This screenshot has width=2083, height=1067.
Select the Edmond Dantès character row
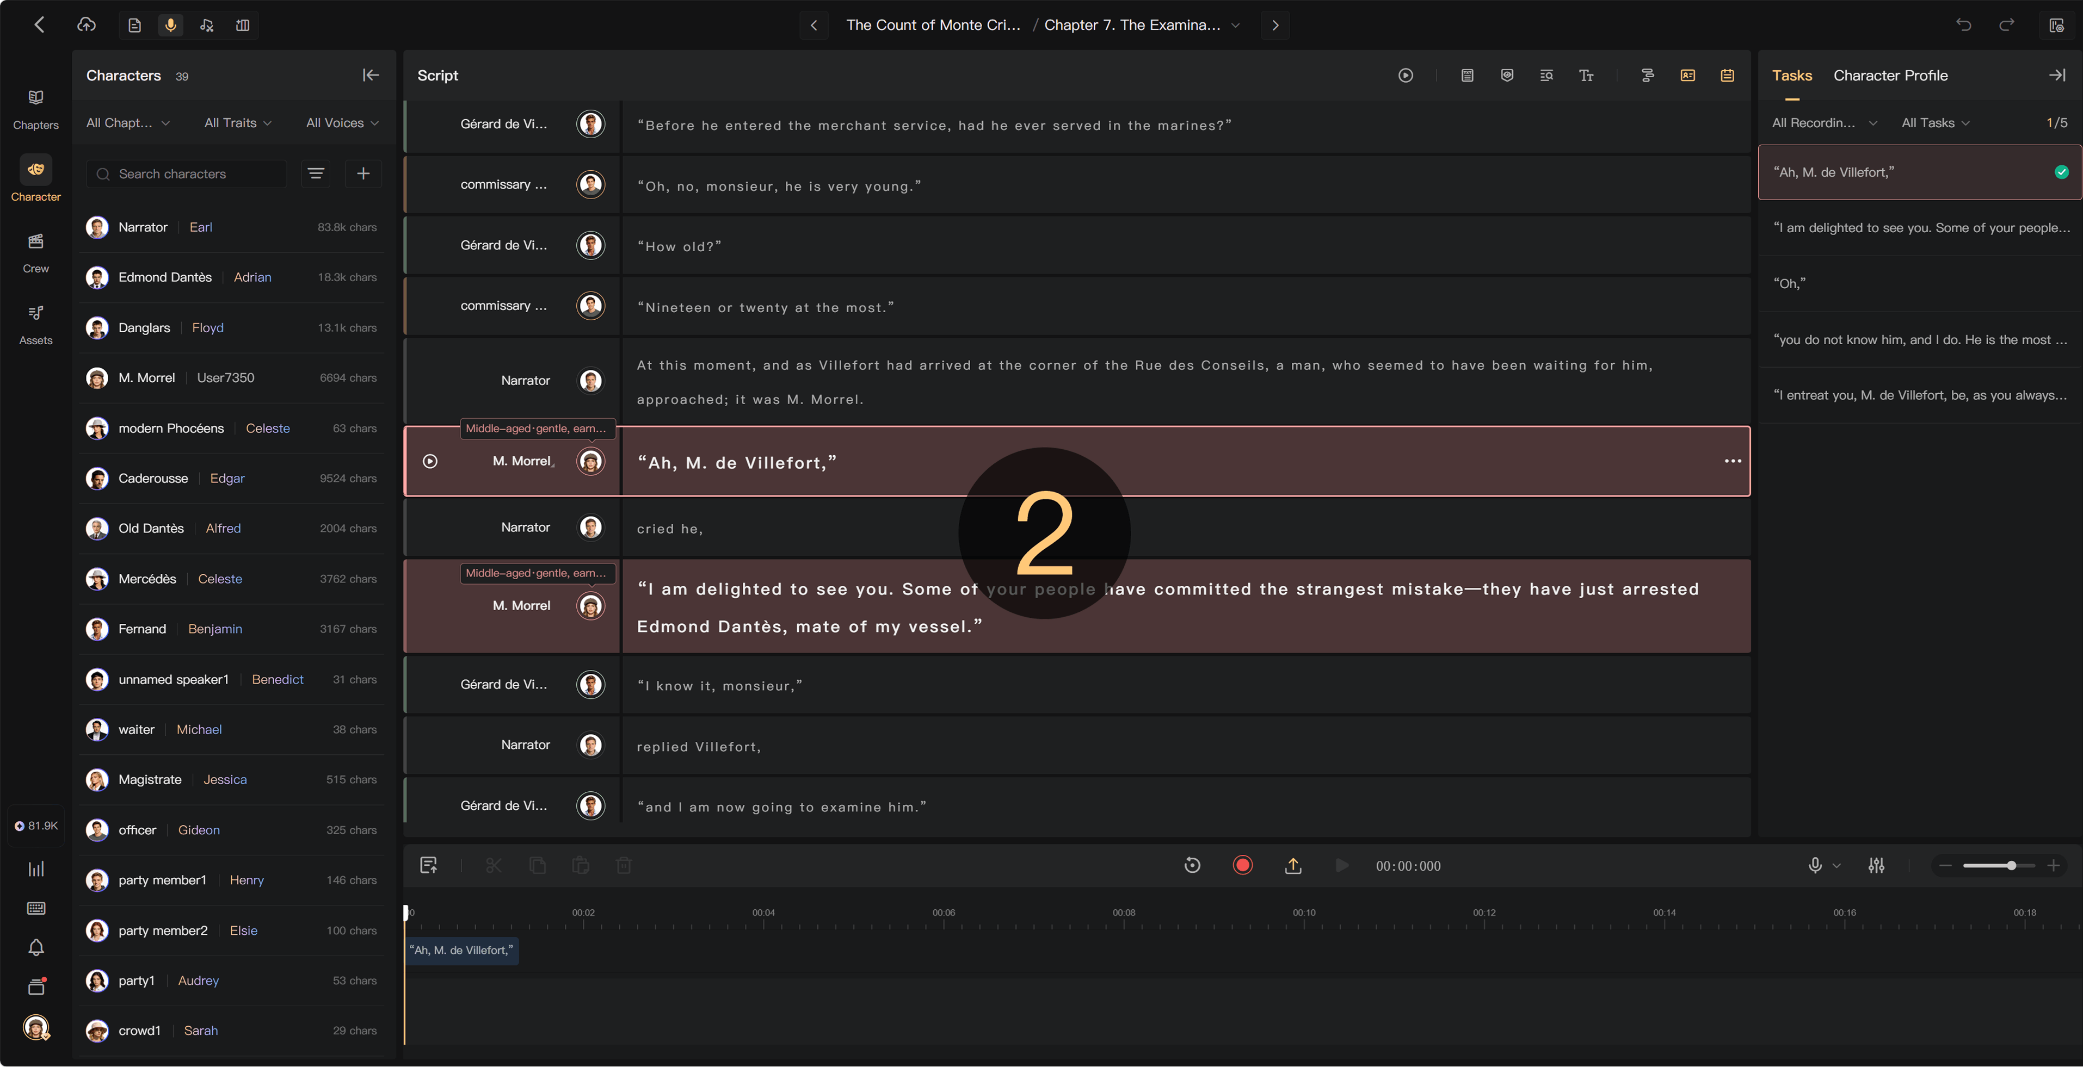(231, 277)
